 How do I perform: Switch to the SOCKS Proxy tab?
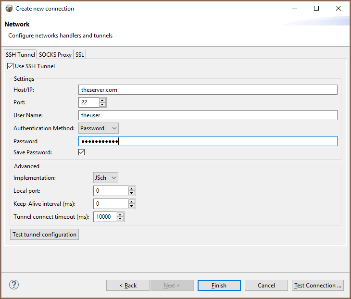55,55
